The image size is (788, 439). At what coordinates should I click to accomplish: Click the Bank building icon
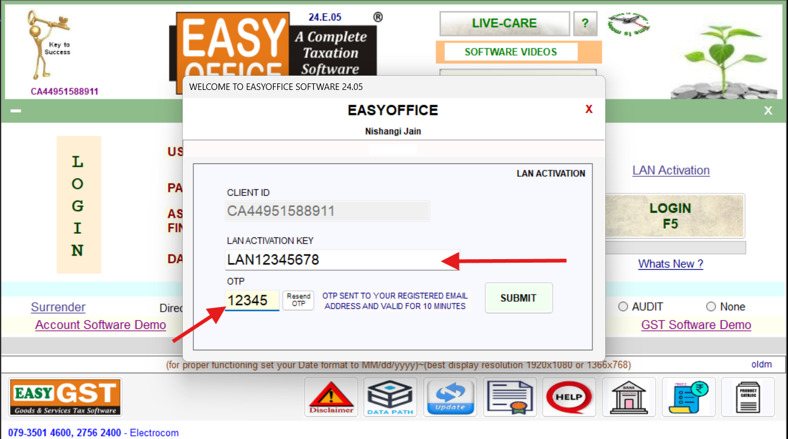[x=629, y=397]
